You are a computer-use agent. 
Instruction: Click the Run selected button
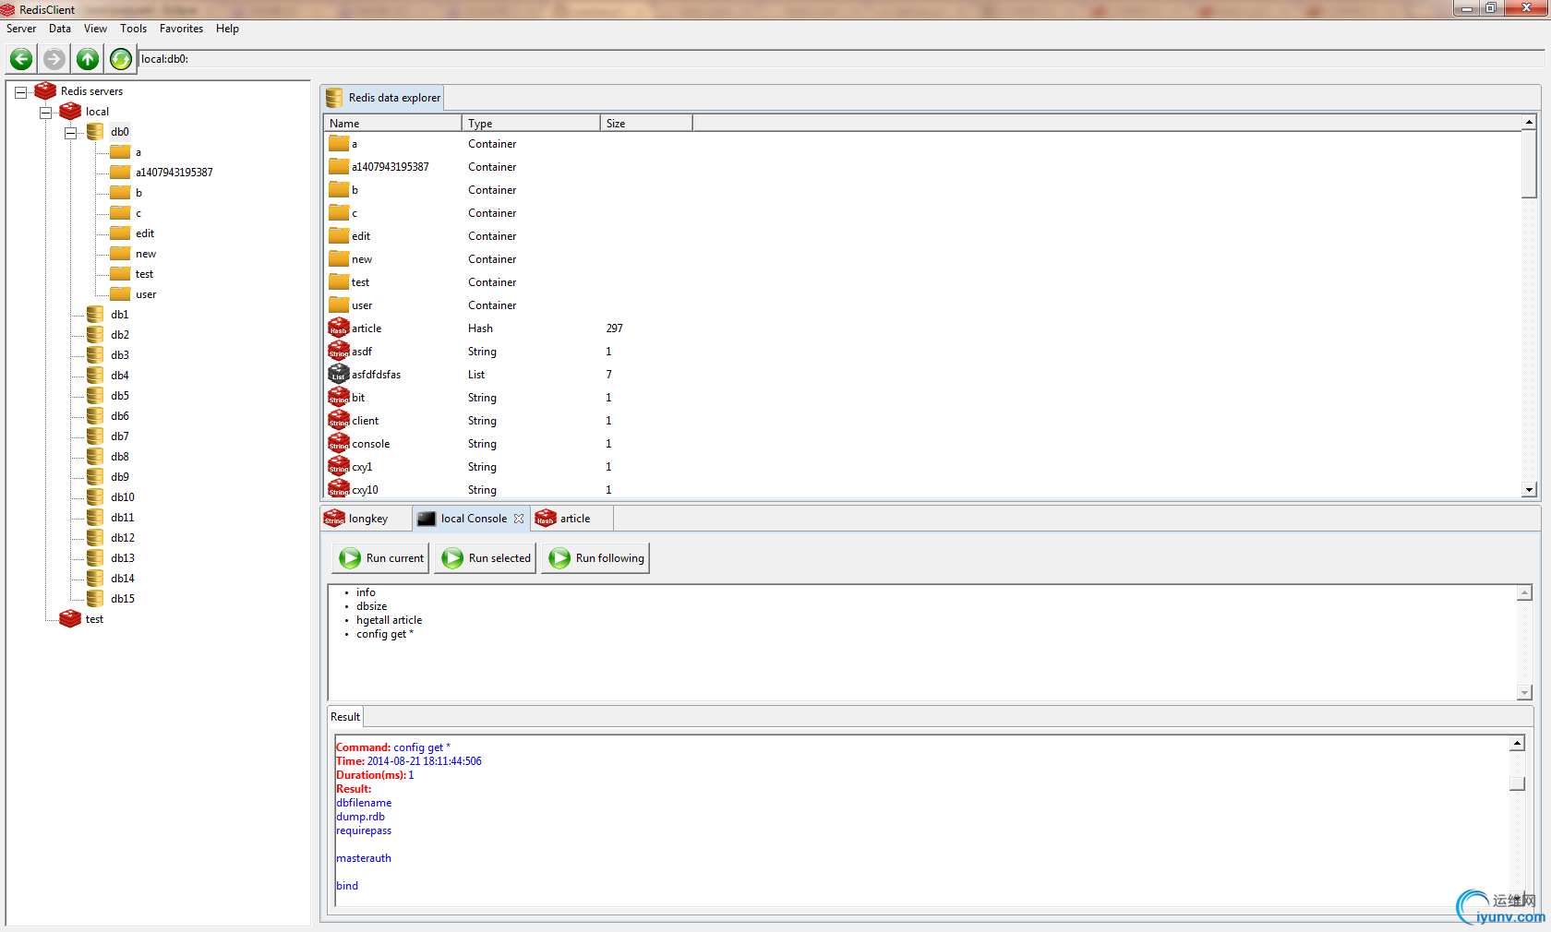[x=486, y=558]
